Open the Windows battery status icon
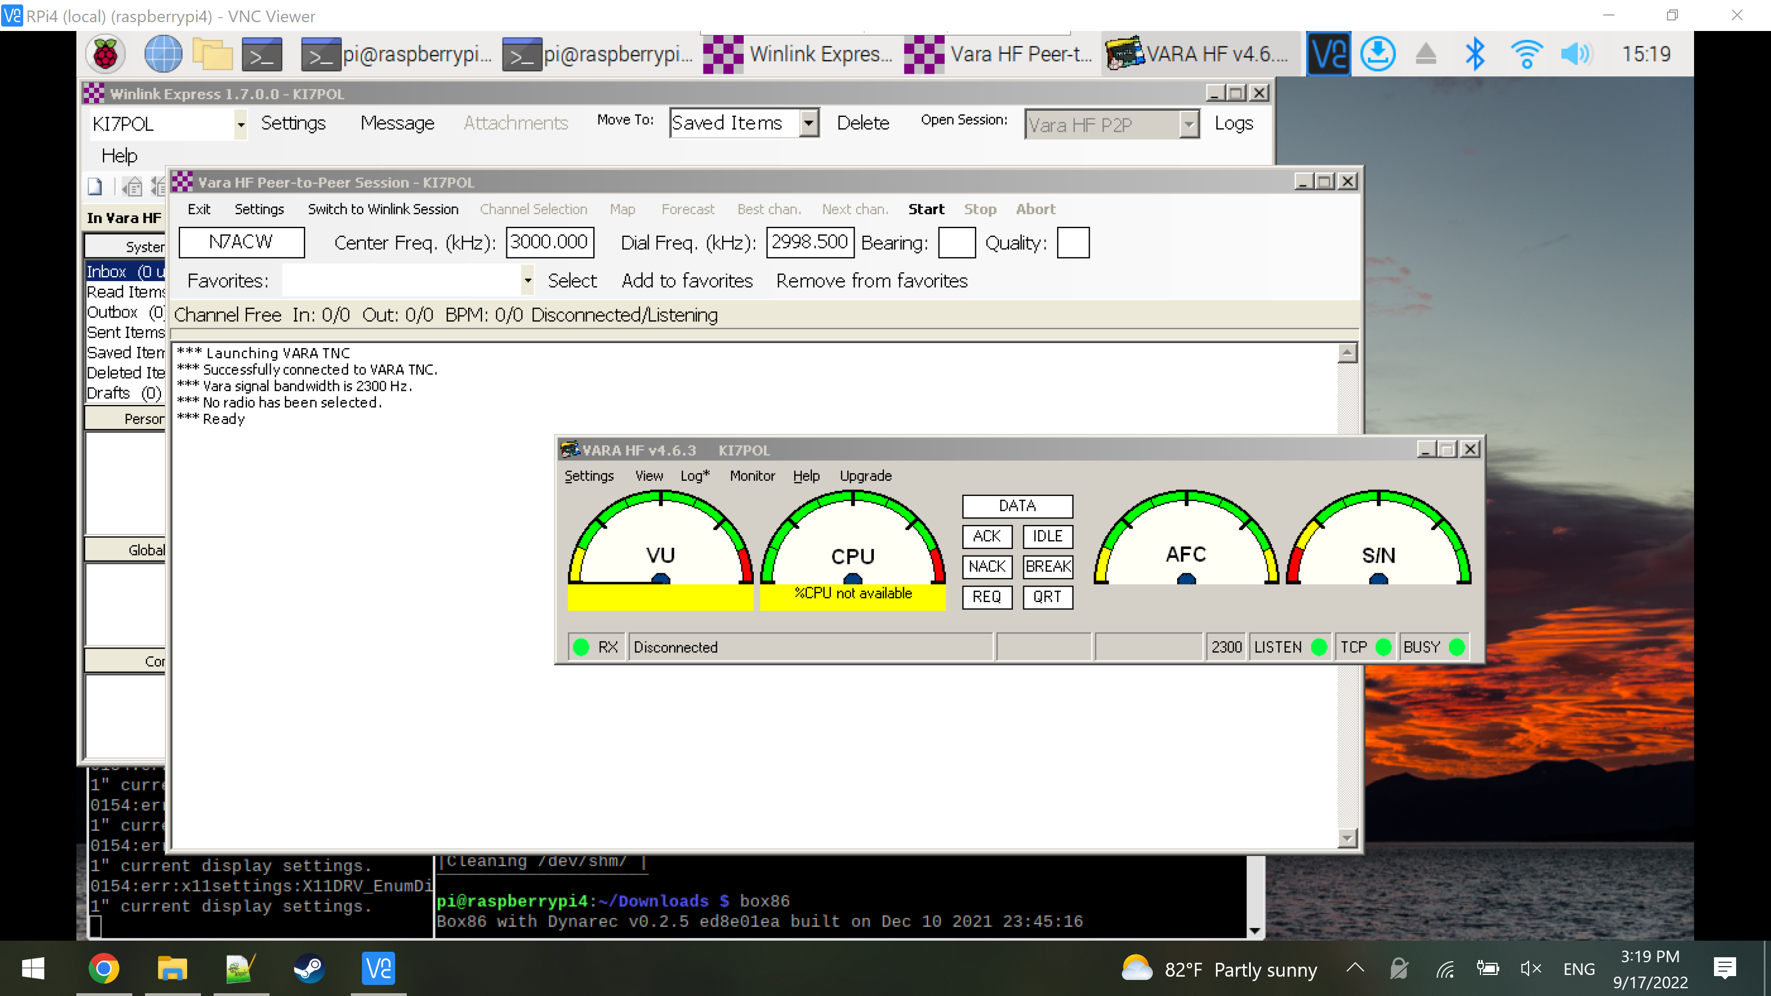Image resolution: width=1771 pixels, height=996 pixels. pos(1488,968)
